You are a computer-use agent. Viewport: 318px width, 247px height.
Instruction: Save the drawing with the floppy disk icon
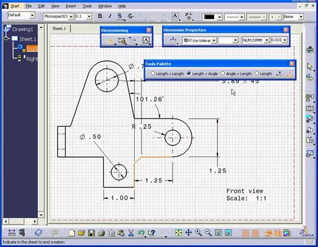(x=91, y=233)
